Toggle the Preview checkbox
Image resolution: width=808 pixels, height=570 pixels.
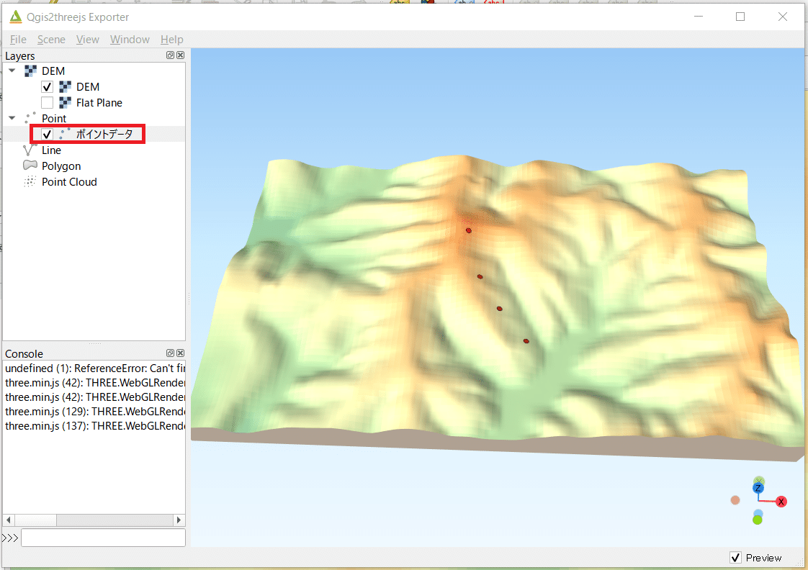(735, 557)
